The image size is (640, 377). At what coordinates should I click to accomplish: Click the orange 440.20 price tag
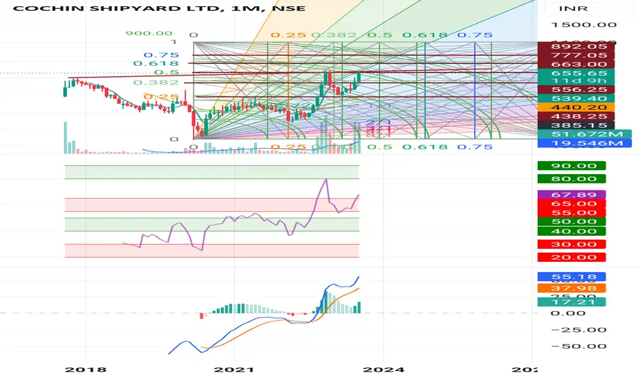coord(576,107)
